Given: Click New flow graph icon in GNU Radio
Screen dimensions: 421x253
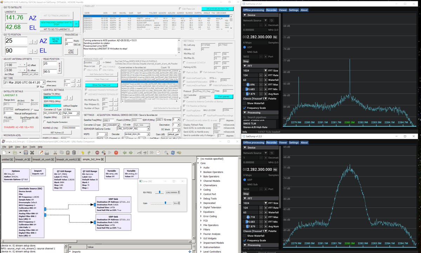Looking at the screenshot, I should [4, 153].
